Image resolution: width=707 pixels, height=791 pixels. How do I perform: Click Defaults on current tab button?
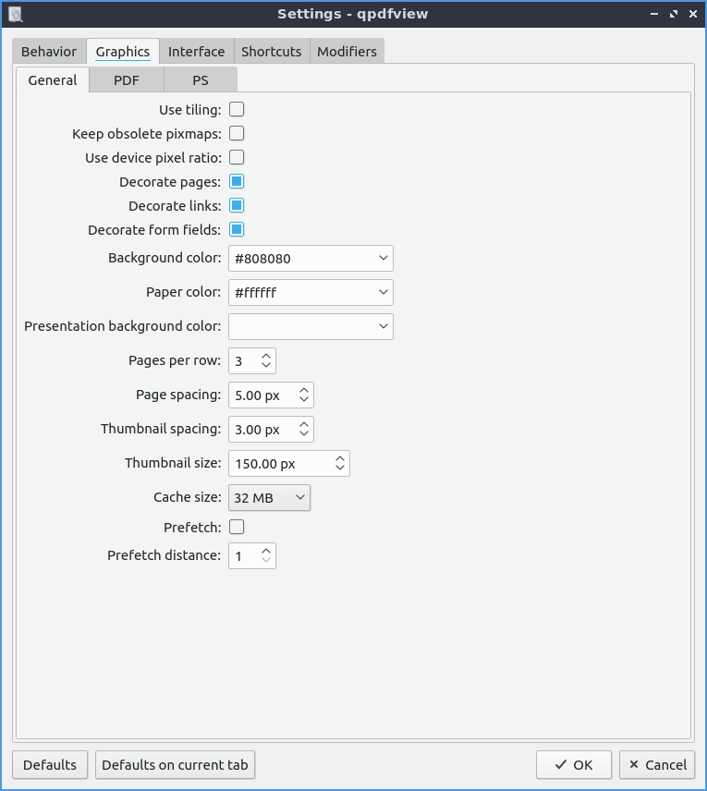point(175,765)
